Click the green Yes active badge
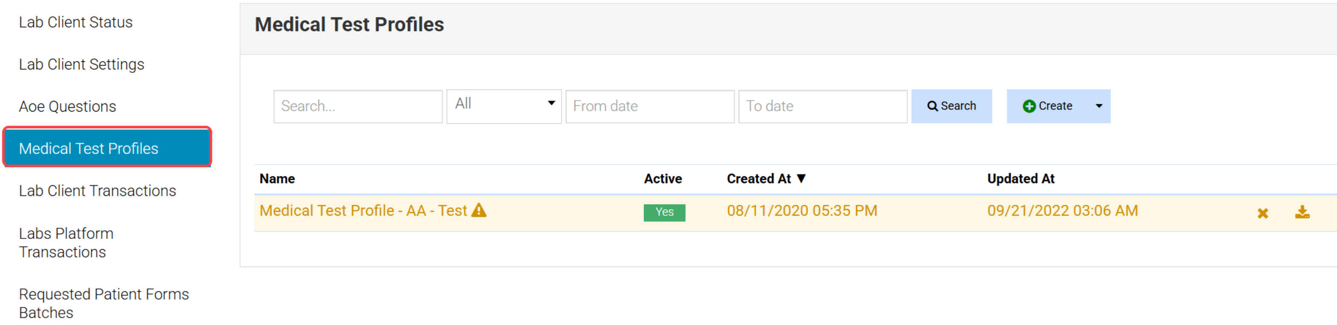This screenshot has width=1337, height=325. click(x=664, y=212)
